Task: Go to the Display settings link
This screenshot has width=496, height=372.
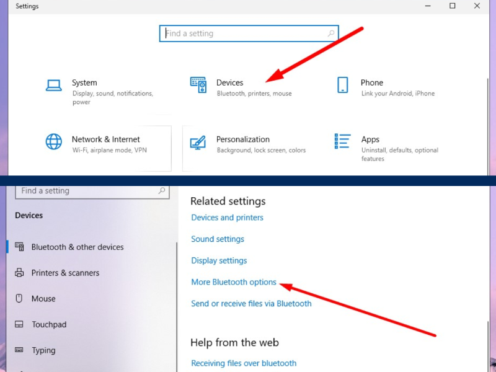Action: tap(219, 260)
